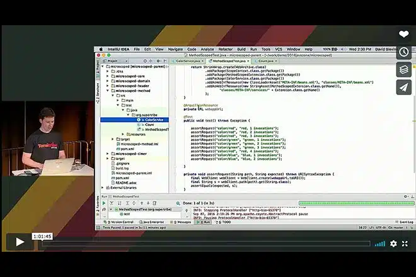
Task: Open the VCS menu
Action: [x=279, y=49]
